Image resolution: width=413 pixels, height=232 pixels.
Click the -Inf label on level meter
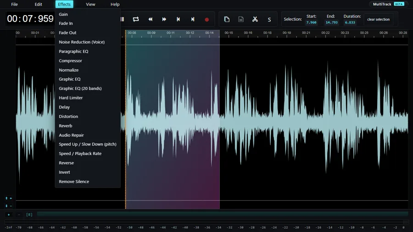(8, 227)
